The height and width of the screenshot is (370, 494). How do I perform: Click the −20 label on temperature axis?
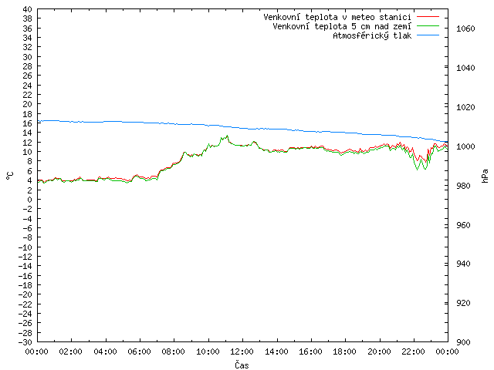click(25, 294)
